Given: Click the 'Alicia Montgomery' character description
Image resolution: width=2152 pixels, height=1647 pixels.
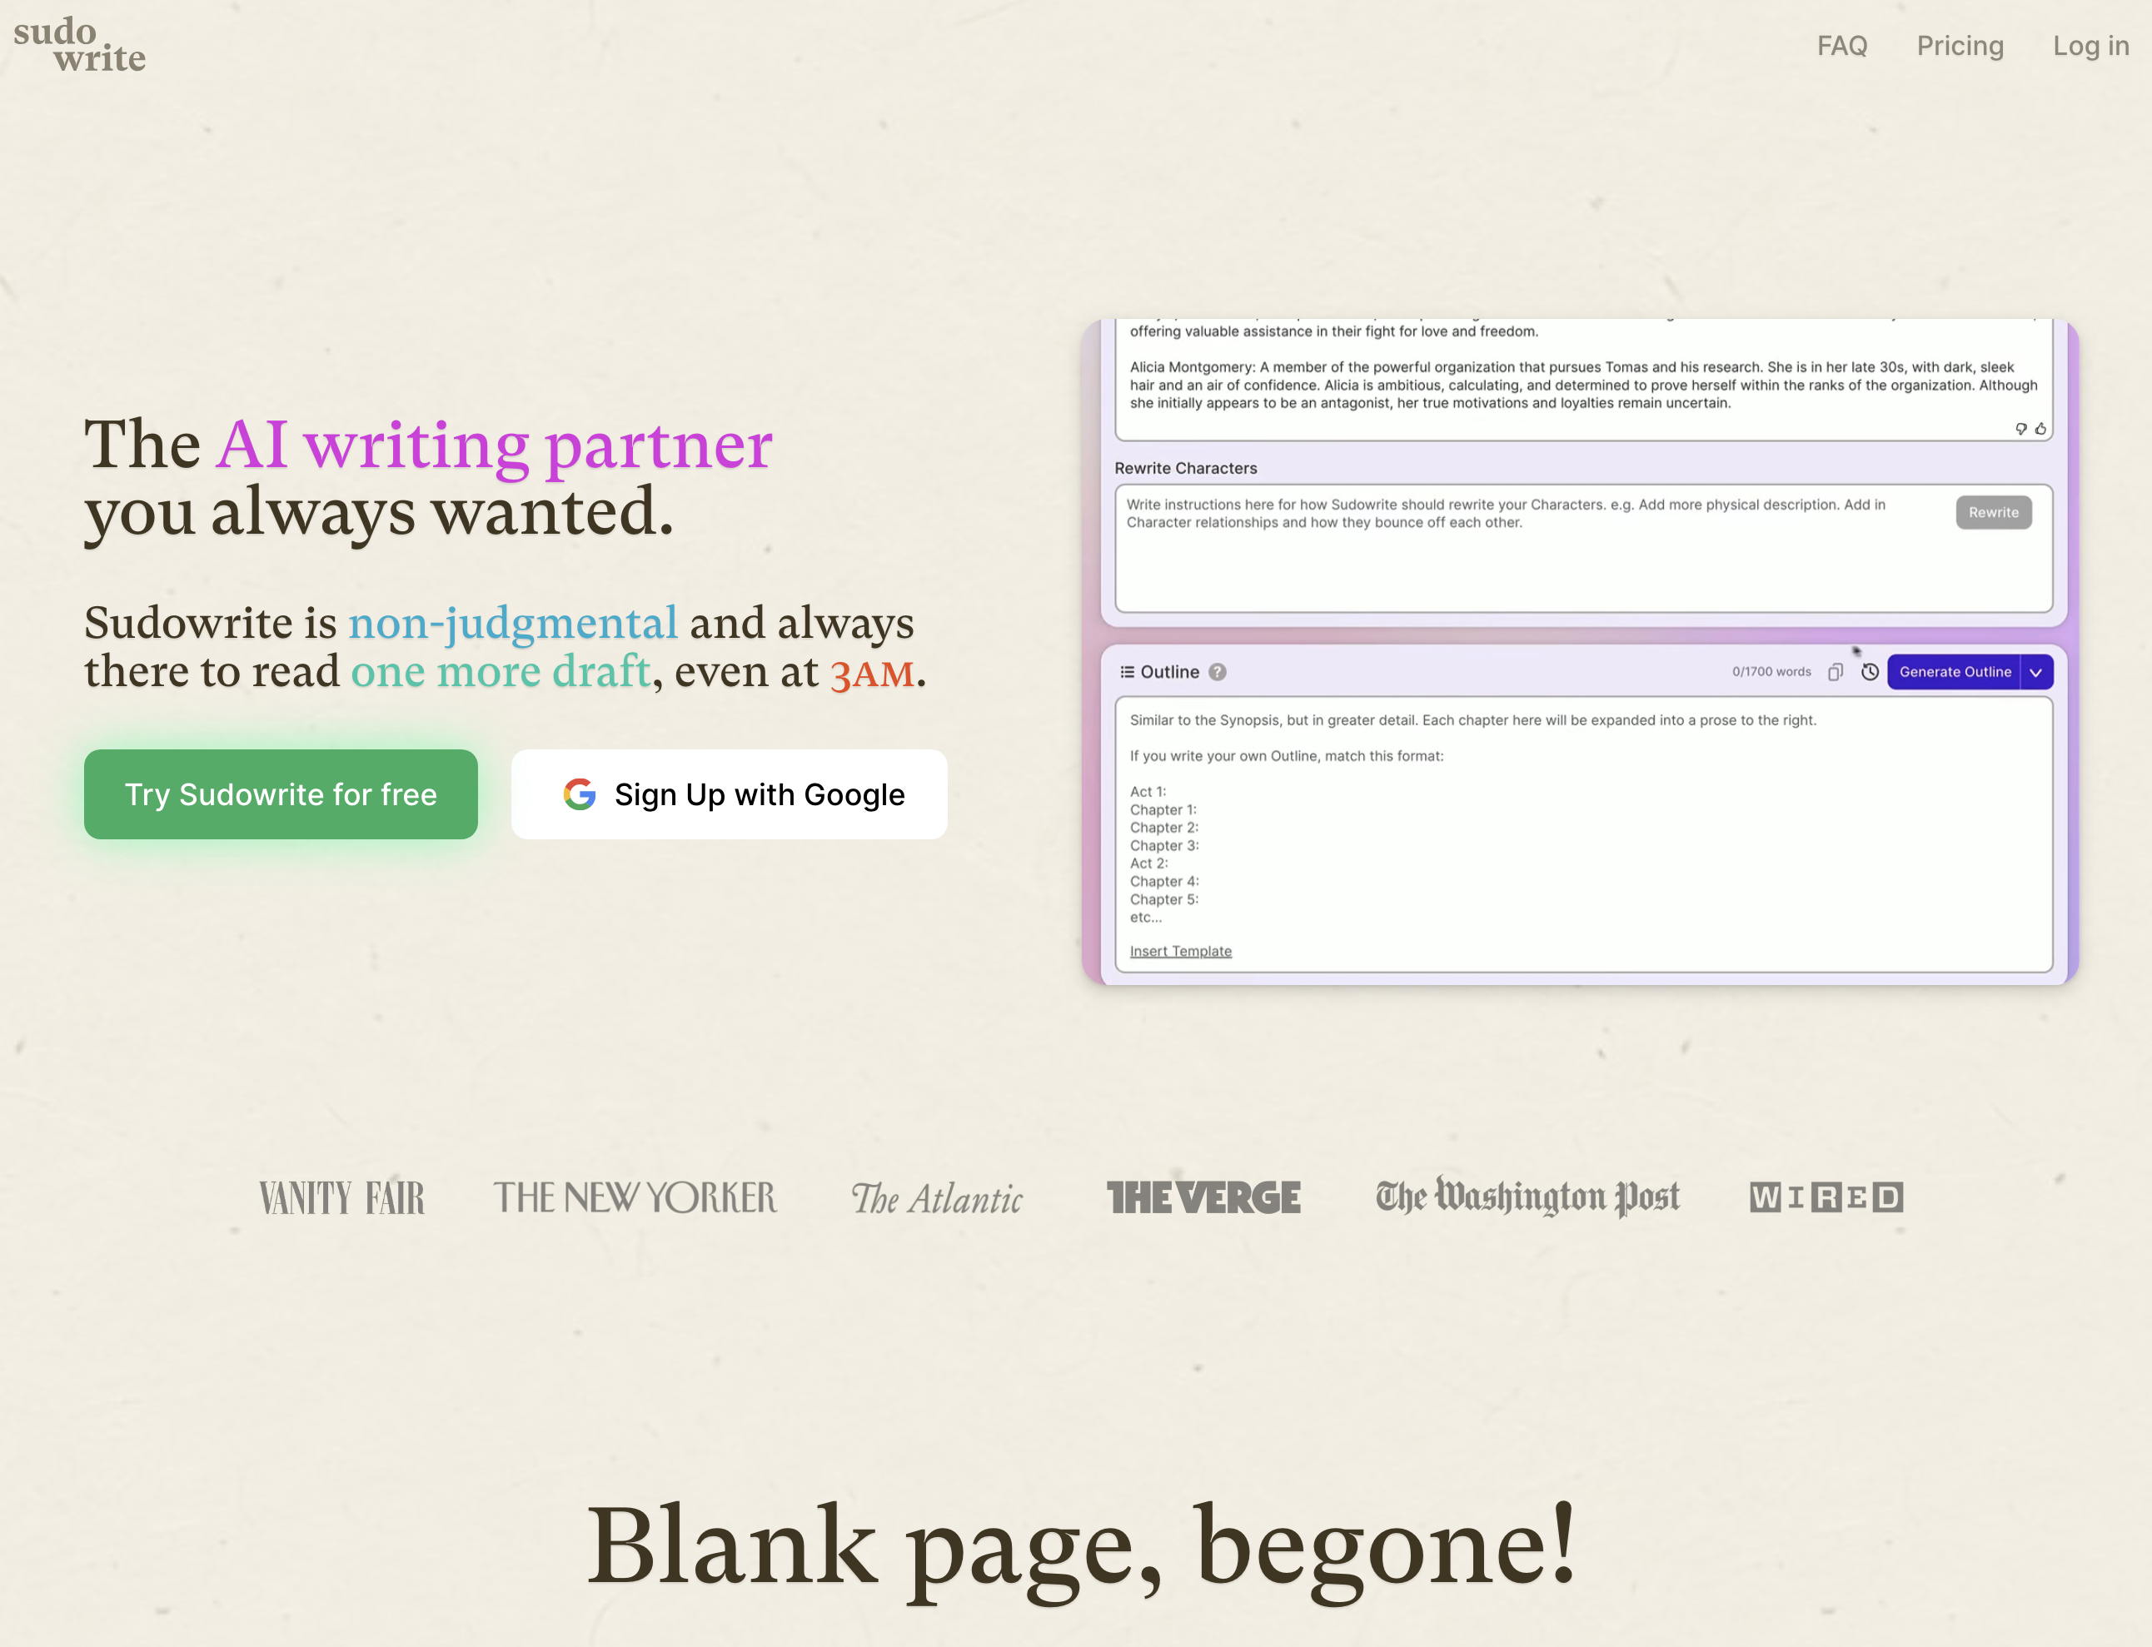Looking at the screenshot, I should (1583, 386).
